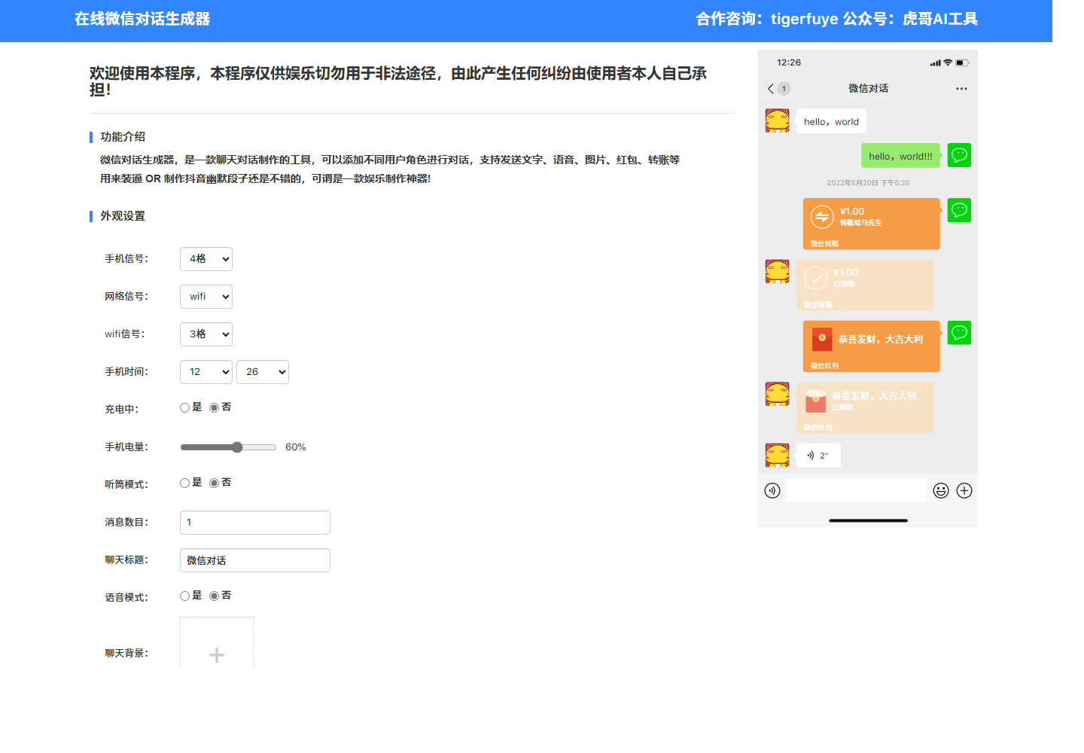
Task: Select 是 for 听筒模式
Action: pos(184,483)
